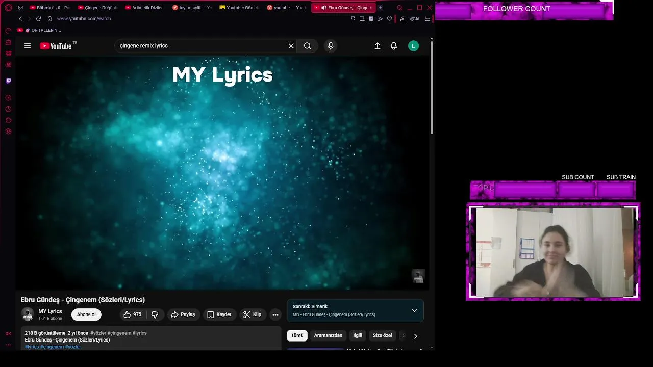This screenshot has height=367, width=653.
Task: Click the FOLLOWER COUNT overlay label
Action: pyautogui.click(x=517, y=9)
